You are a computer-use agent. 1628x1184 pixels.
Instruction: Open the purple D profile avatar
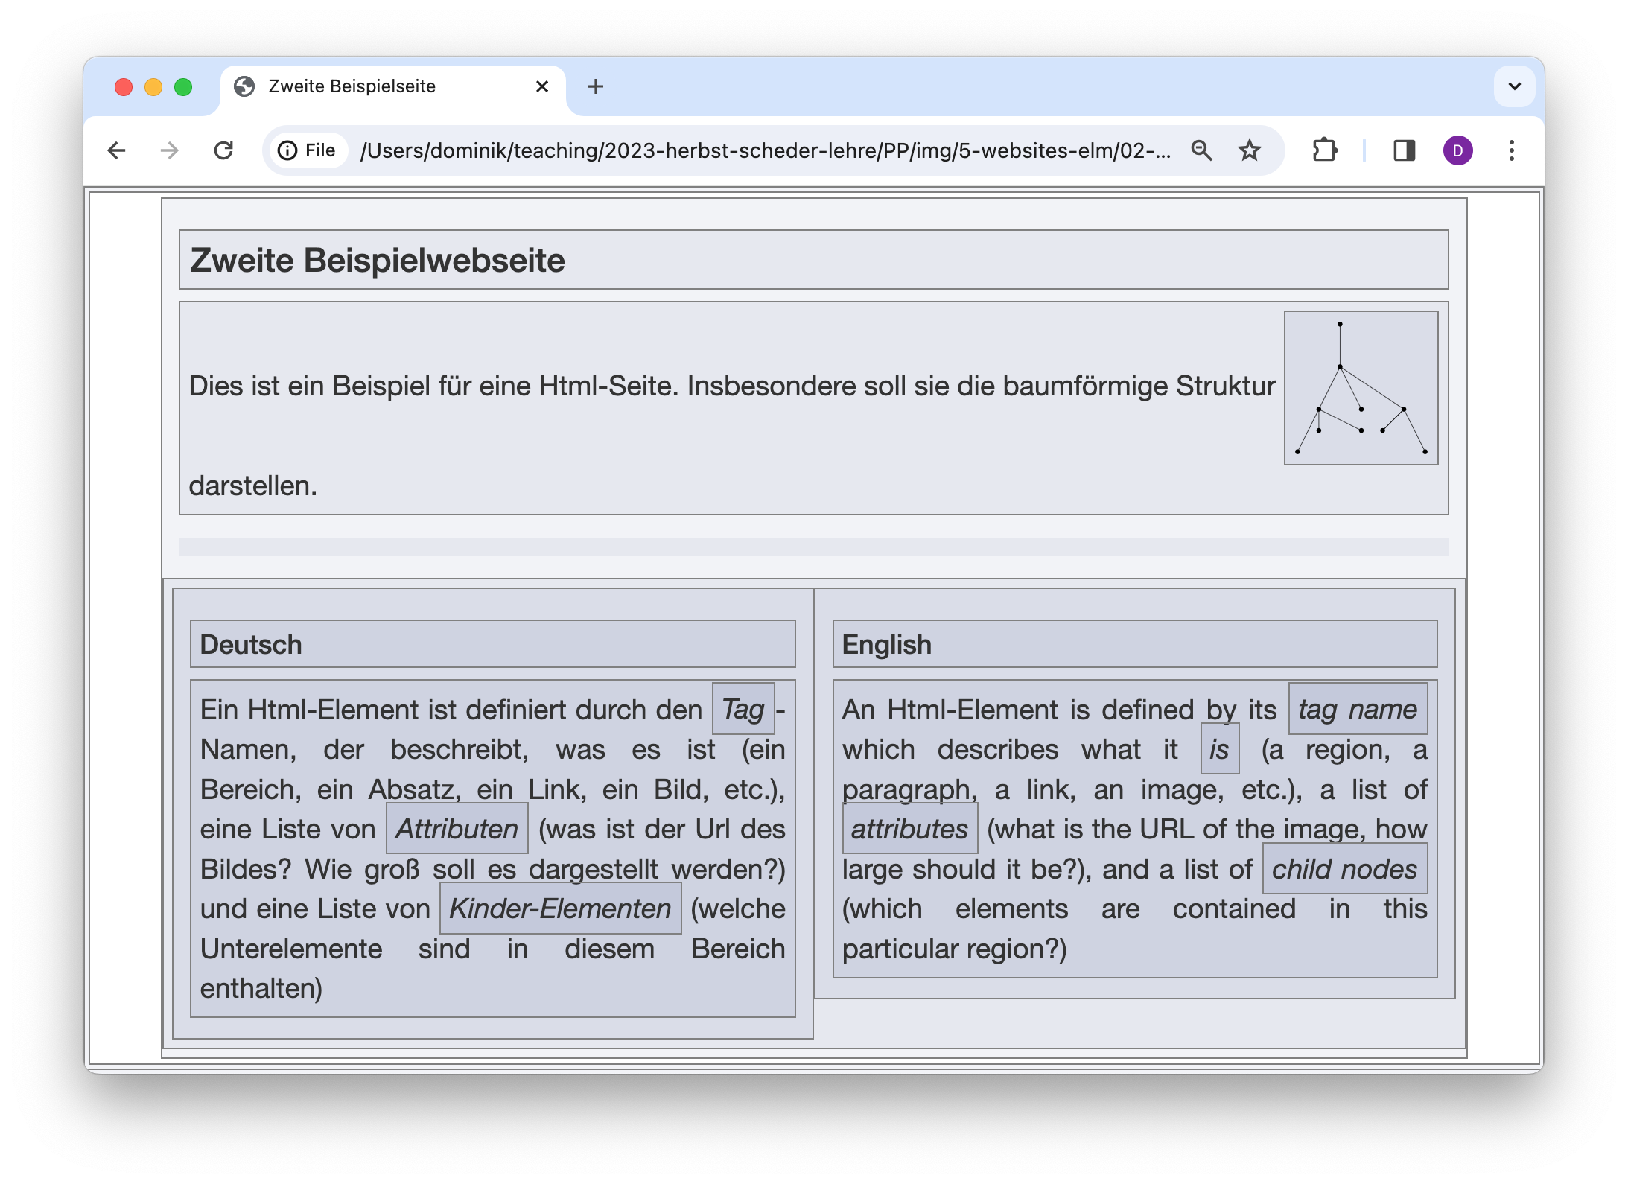coord(1457,150)
